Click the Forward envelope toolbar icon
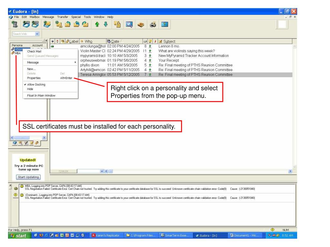 85,24
